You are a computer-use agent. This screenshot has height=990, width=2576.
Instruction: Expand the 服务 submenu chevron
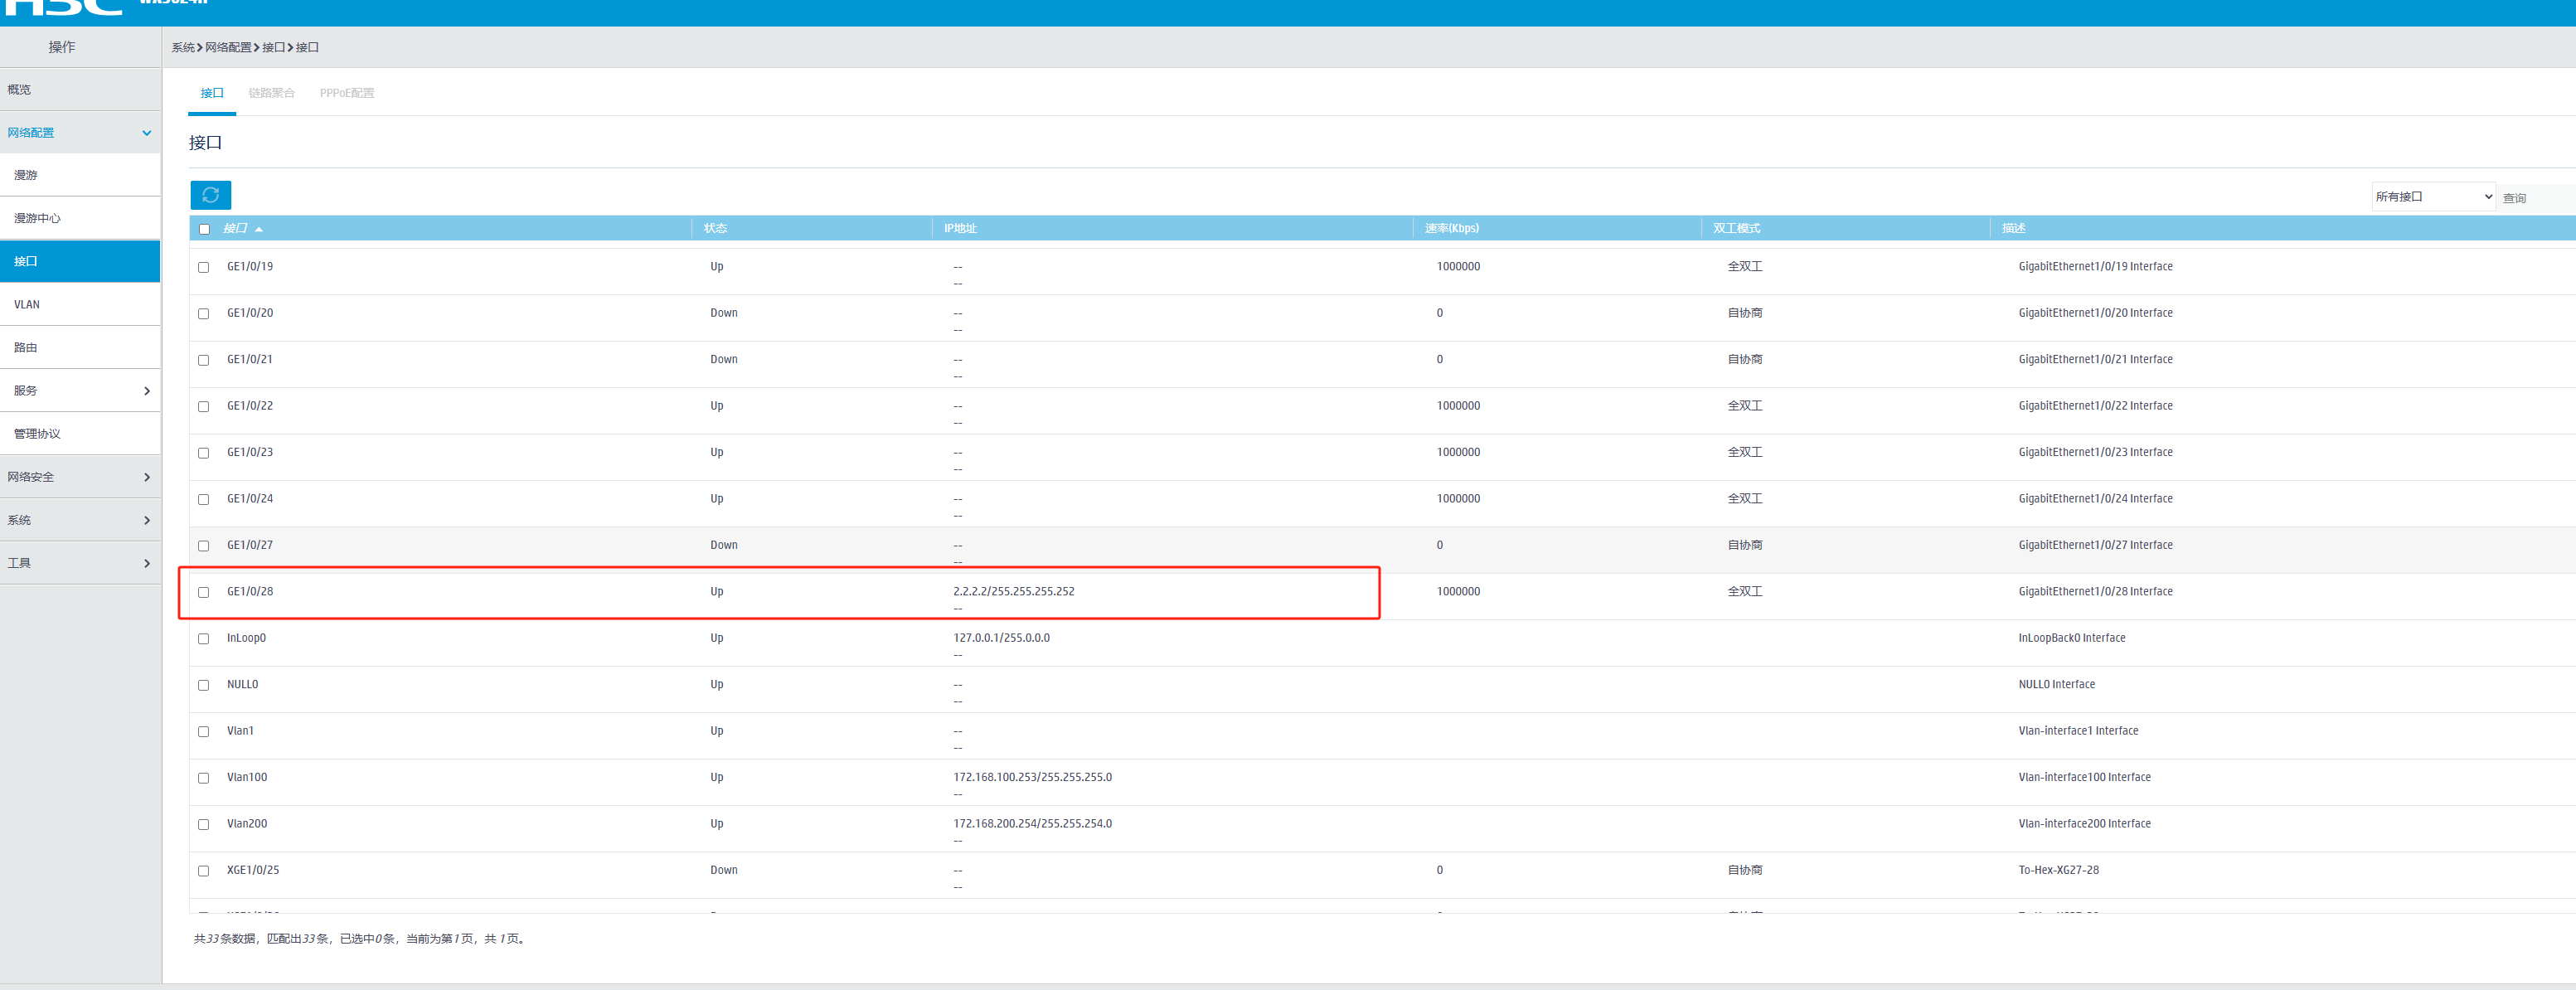click(147, 391)
